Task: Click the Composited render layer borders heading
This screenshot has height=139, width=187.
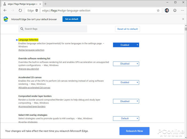Action: tap(35, 96)
